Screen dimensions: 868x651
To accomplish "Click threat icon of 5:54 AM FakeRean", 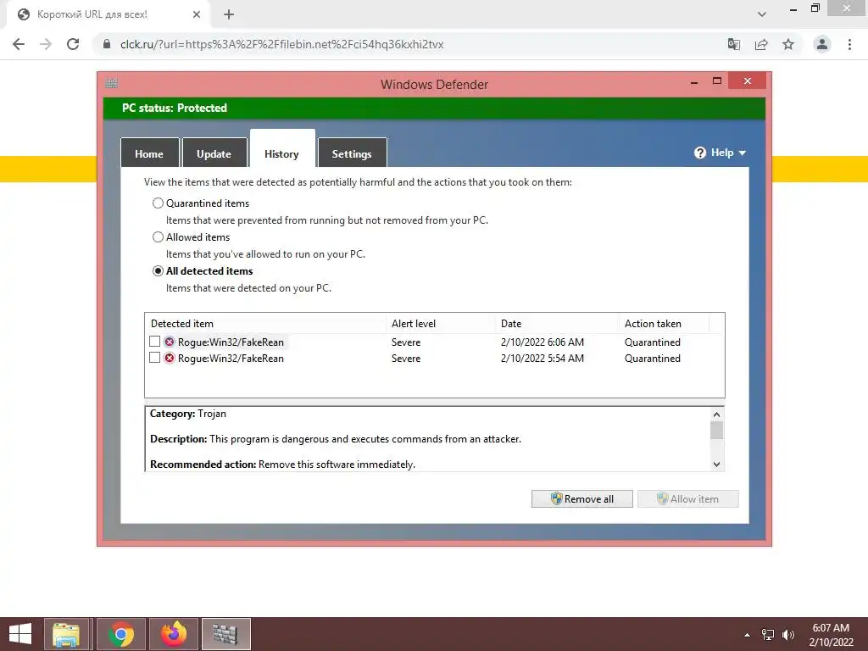I will [x=170, y=359].
